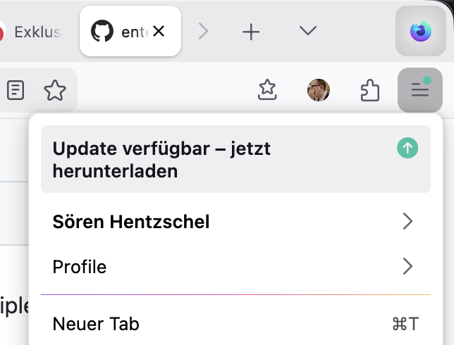
Task: Expand the Sören Hentzschel submenu chevron
Action: 407,222
